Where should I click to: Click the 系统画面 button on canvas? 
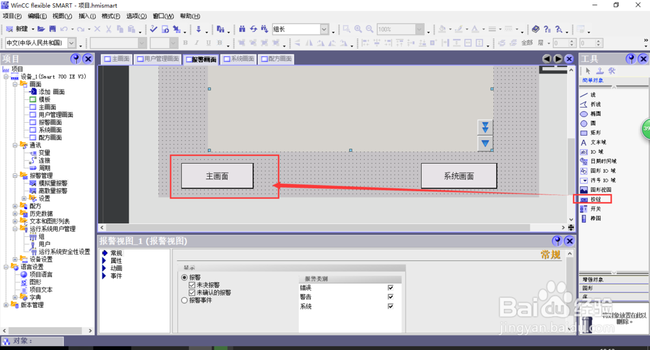(459, 176)
